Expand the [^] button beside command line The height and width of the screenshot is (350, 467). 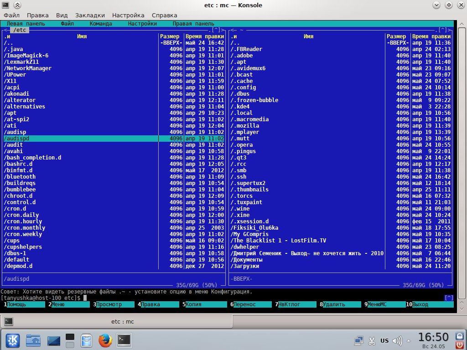(449, 298)
